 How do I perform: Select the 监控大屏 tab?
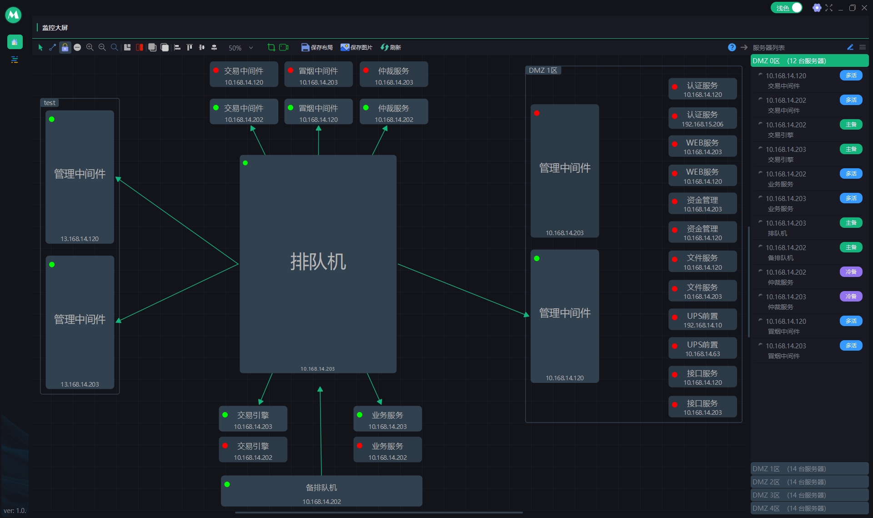55,28
